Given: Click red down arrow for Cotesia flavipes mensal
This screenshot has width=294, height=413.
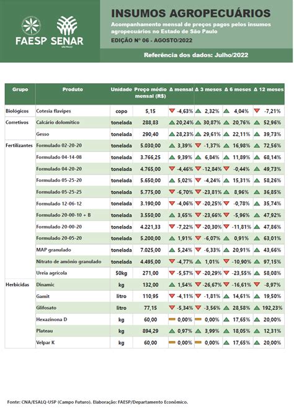Looking at the screenshot, I should coord(172,111).
